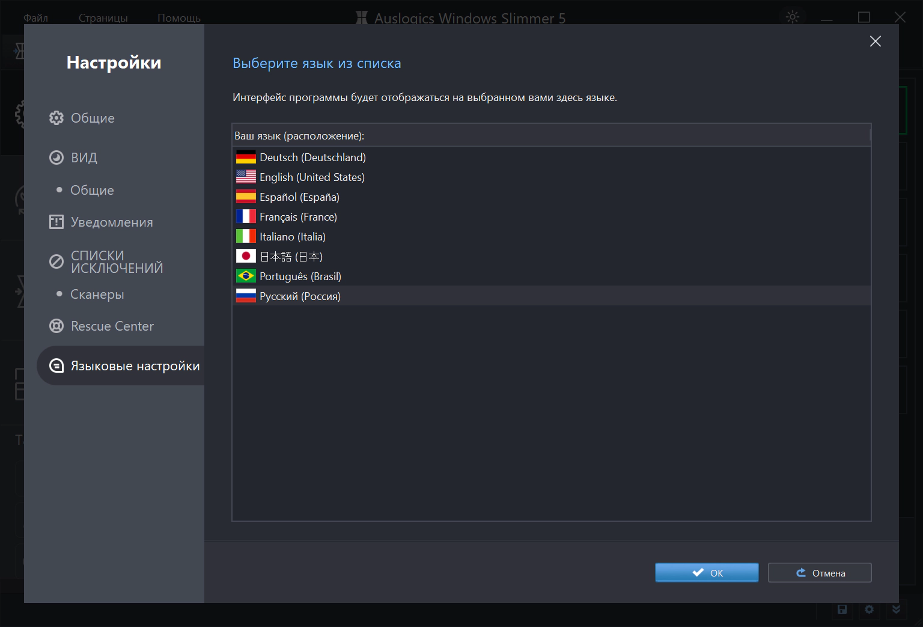This screenshot has width=923, height=627.
Task: Choose Italiano (Italia) from the language list
Action: pos(551,237)
